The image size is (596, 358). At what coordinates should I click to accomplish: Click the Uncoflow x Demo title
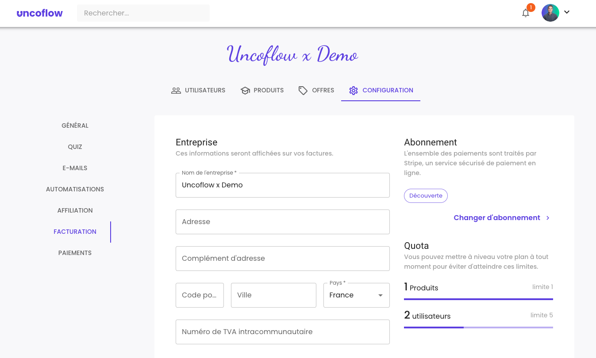[292, 55]
